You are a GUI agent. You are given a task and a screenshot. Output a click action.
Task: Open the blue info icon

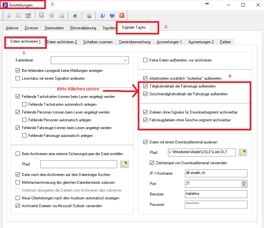click(102, 15)
